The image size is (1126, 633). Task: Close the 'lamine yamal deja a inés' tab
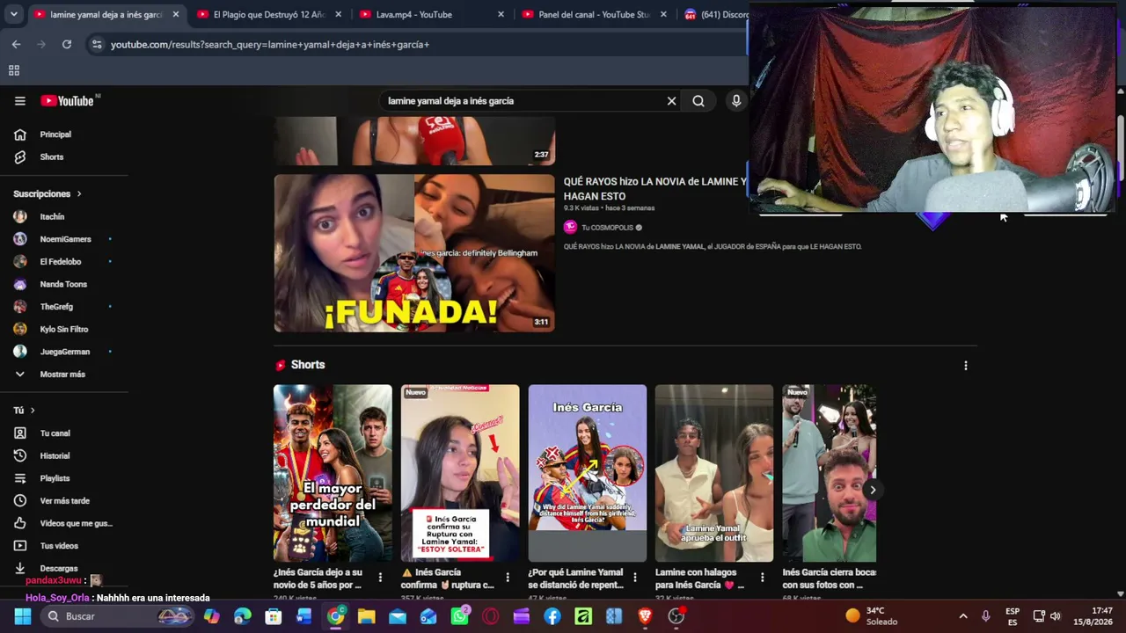[x=176, y=14]
